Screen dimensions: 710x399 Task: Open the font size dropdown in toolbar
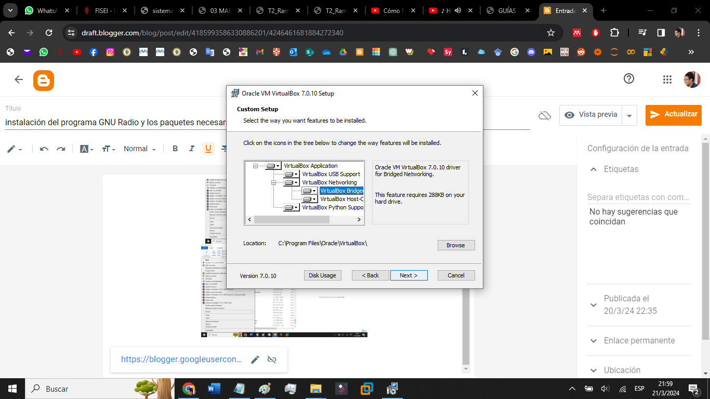pyautogui.click(x=109, y=149)
